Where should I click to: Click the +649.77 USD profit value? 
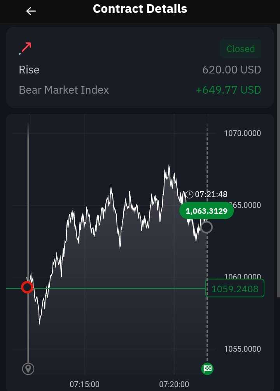[229, 90]
